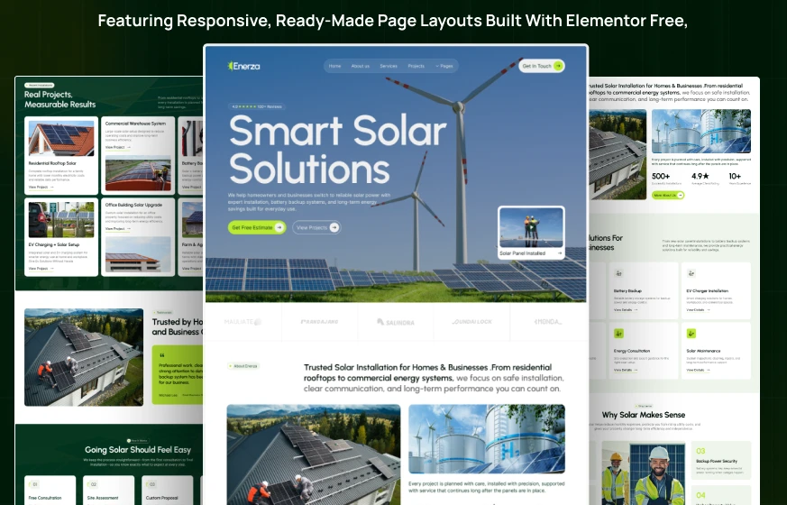Click the Honda brand logo
This screenshot has width=787, height=505.
pos(547,322)
